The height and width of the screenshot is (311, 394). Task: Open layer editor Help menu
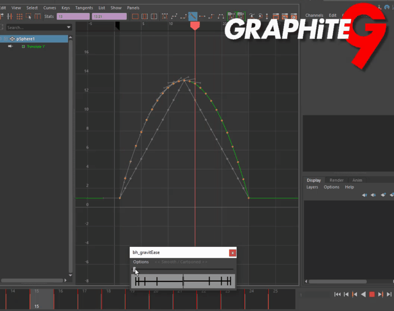pos(349,187)
